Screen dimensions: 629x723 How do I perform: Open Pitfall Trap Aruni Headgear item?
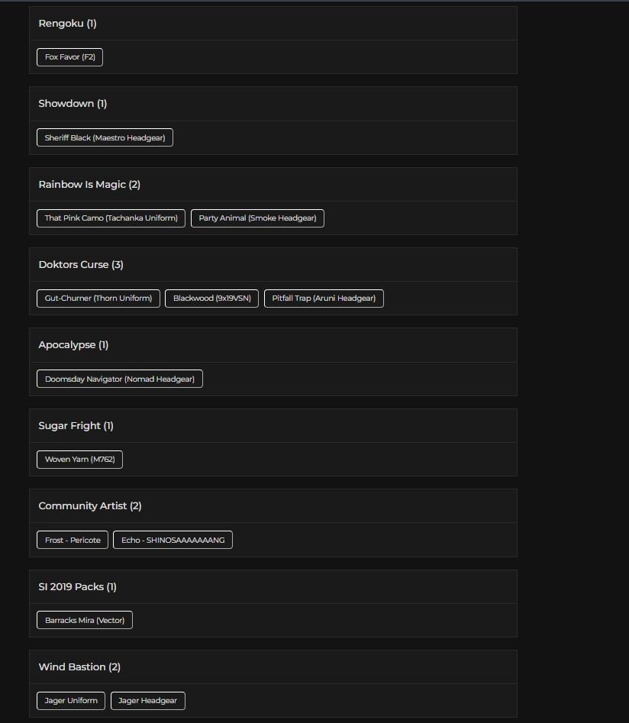(324, 299)
